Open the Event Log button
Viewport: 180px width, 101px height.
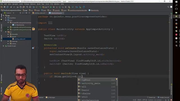151,97
